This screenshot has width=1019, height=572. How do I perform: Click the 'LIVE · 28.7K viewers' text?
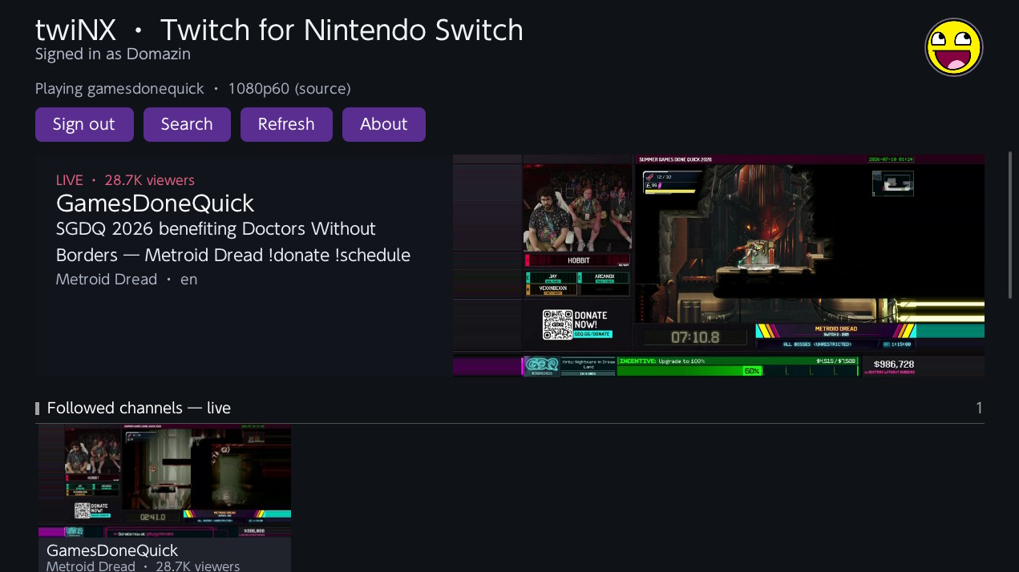tap(125, 180)
